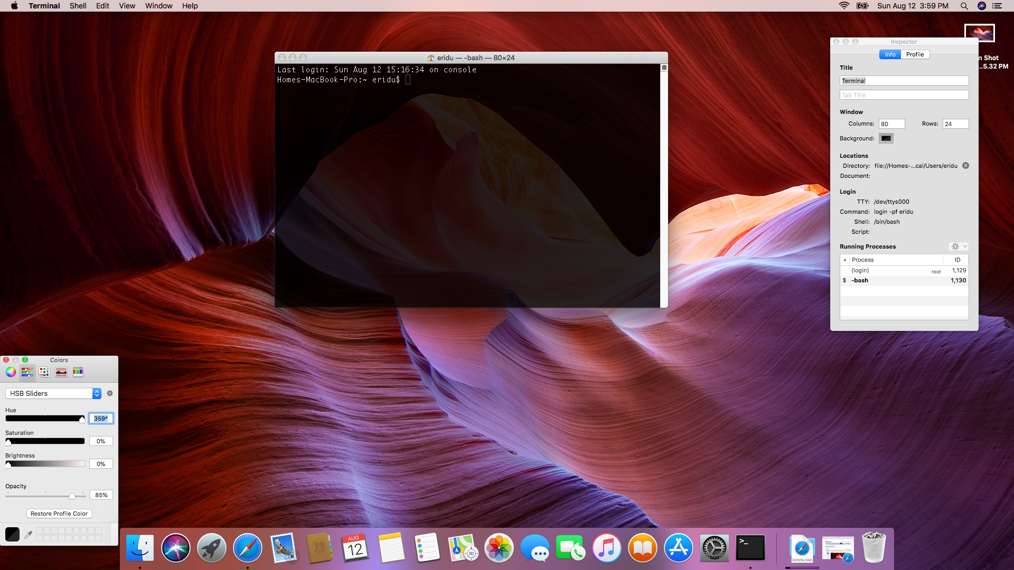The image size is (1014, 570).
Task: Open Calendar from the Dock
Action: click(x=355, y=548)
